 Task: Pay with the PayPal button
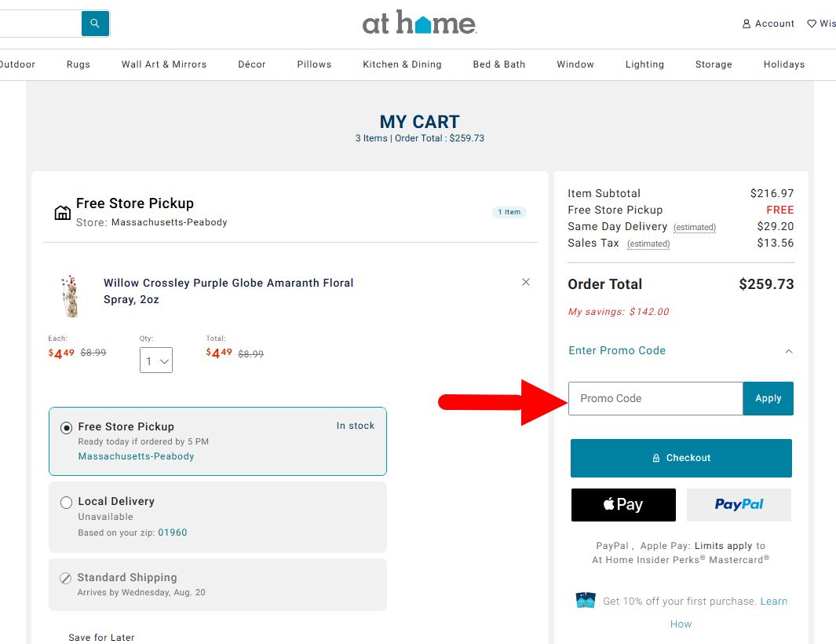739,505
